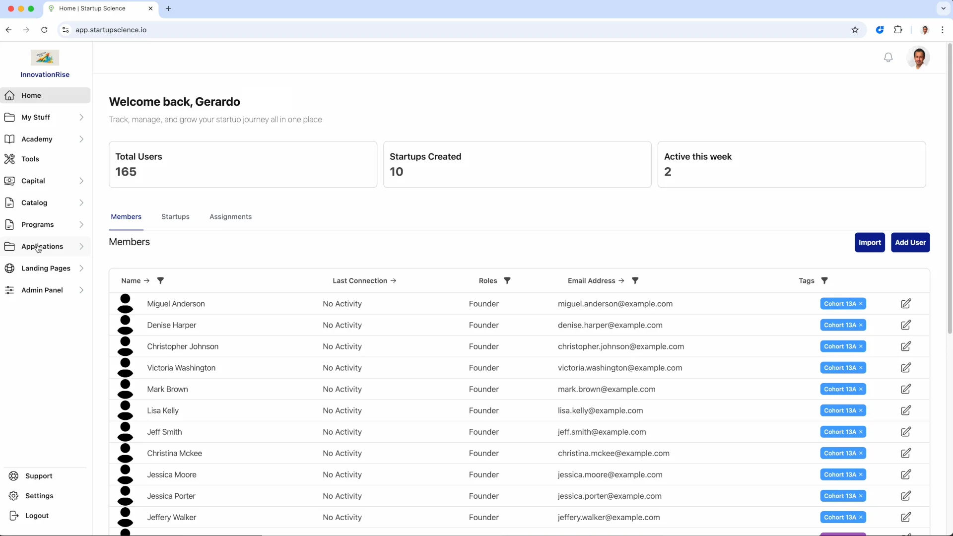Screen dimensions: 953x536
Task: Open the Tags column filter
Action: tap(825, 280)
